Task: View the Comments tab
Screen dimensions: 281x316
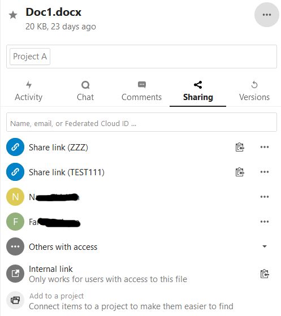Action: coord(141,91)
